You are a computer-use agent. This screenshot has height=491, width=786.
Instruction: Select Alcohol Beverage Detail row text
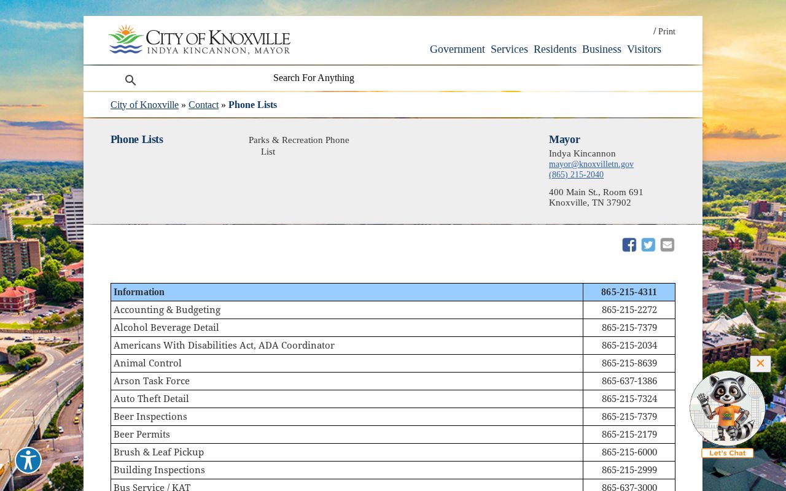click(166, 328)
